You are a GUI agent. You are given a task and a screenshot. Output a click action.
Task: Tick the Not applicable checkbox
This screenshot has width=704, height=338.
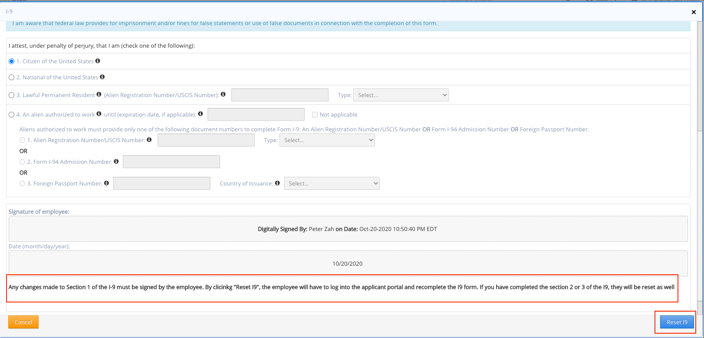pyautogui.click(x=315, y=115)
